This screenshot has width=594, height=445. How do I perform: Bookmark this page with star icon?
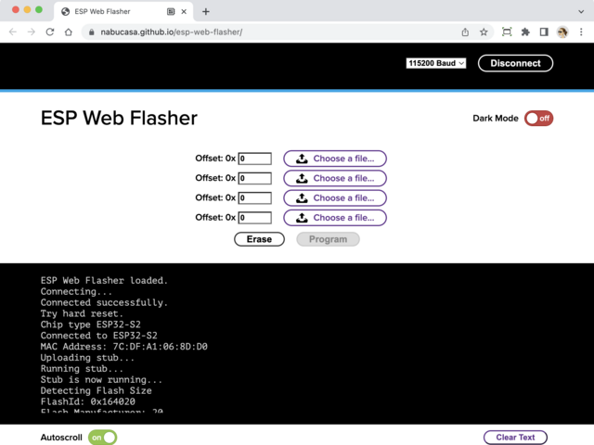[x=484, y=32]
